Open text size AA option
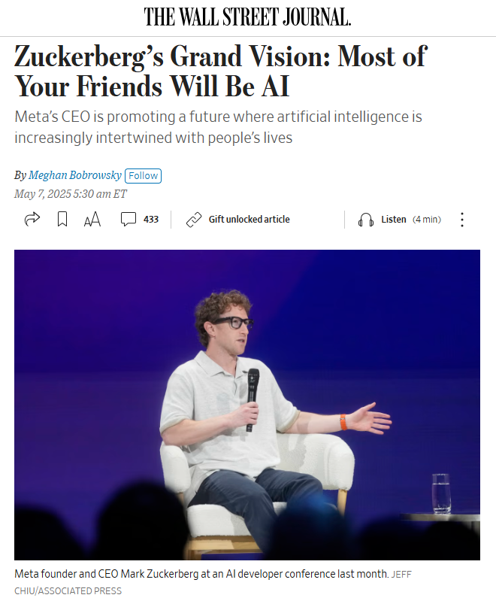The width and height of the screenshot is (496, 607). 92,219
